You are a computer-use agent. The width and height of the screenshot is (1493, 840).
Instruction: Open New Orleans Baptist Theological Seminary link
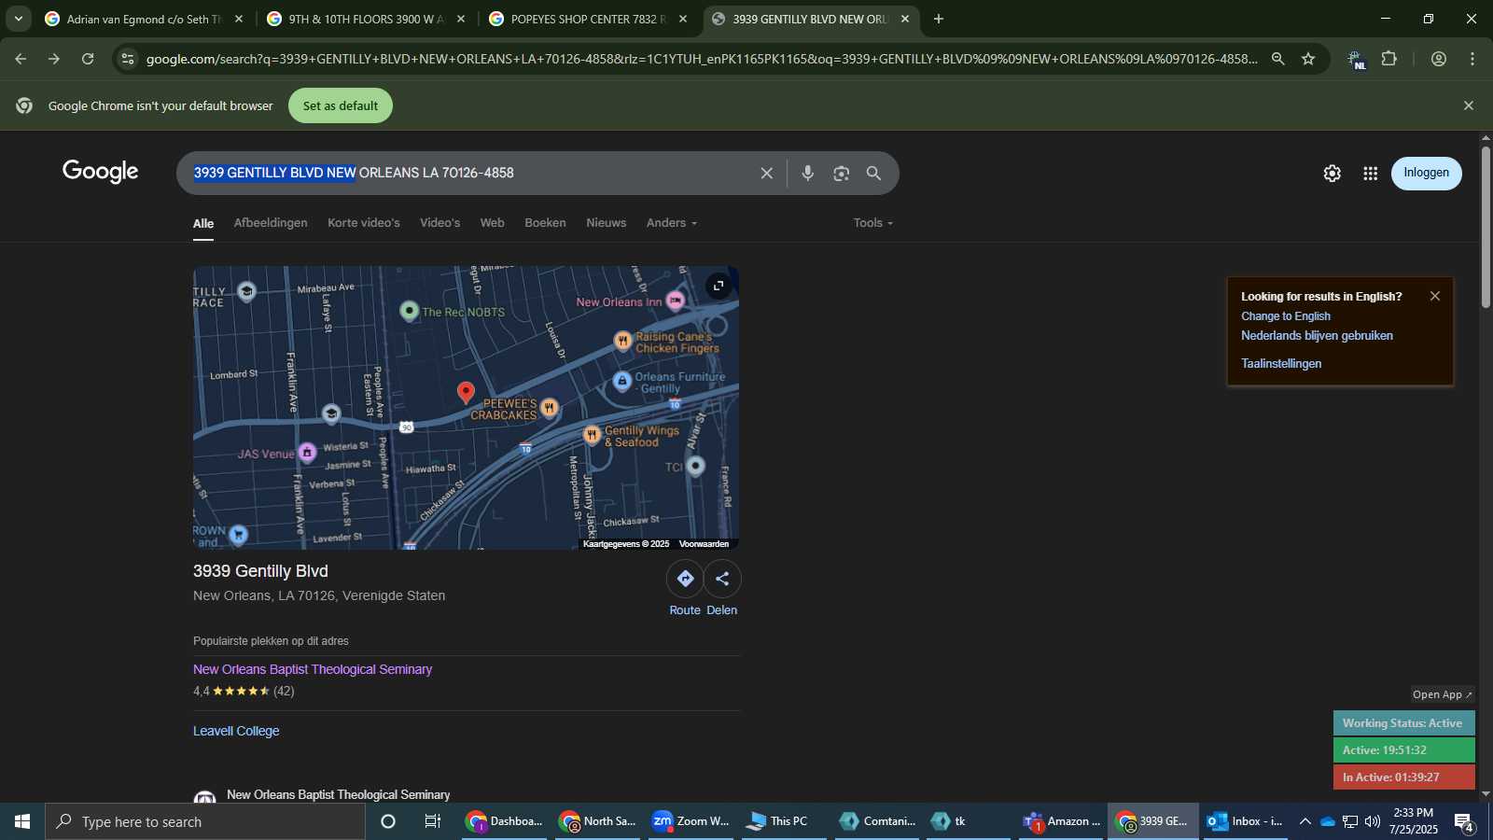(313, 669)
